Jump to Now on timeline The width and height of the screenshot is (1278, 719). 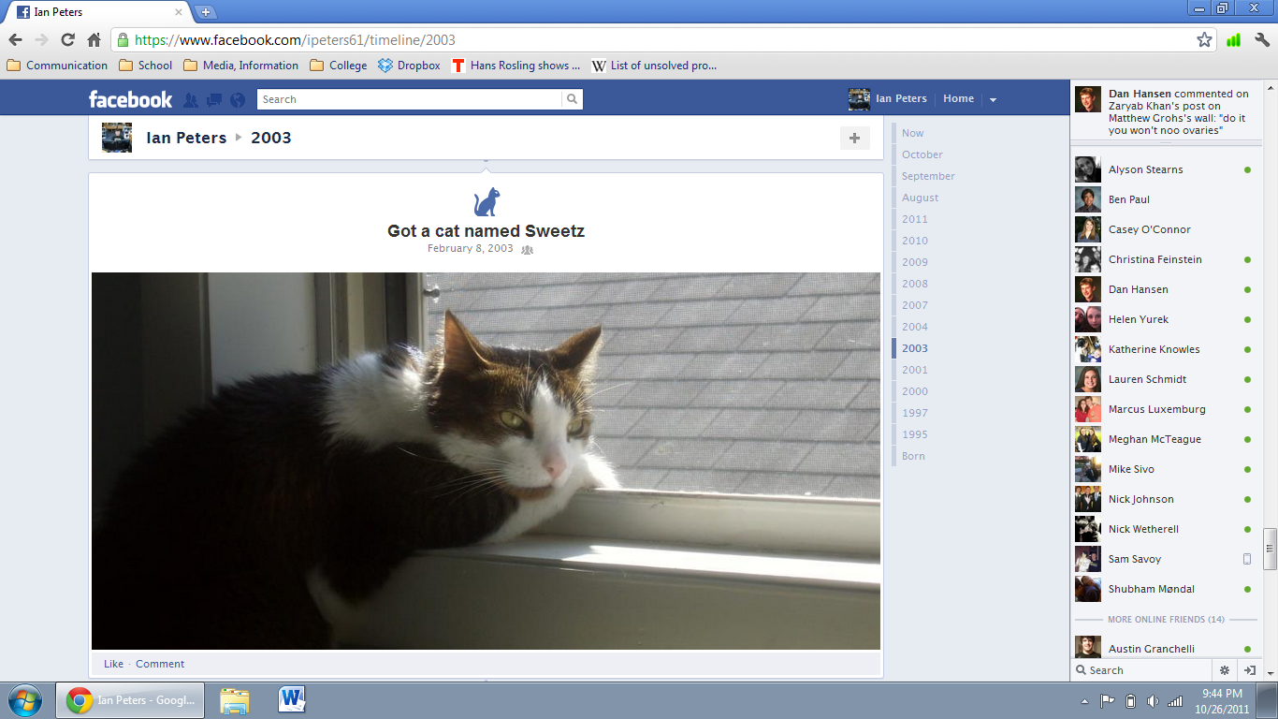pos(912,133)
